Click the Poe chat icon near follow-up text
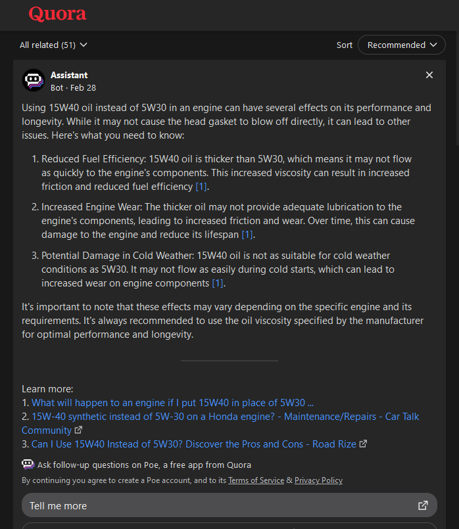 pos(28,465)
